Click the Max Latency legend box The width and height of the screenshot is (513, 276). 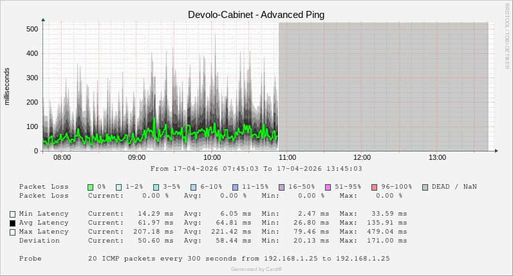[x=12, y=232]
